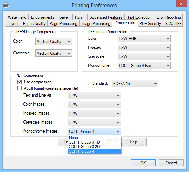Open the JPEG Color quality dropdown
Viewport: 189px width, 172px height.
point(54,42)
